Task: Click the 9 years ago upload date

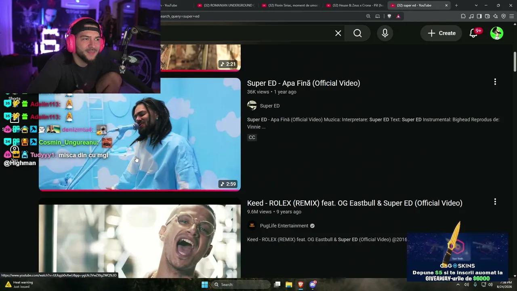Action: 289,212
